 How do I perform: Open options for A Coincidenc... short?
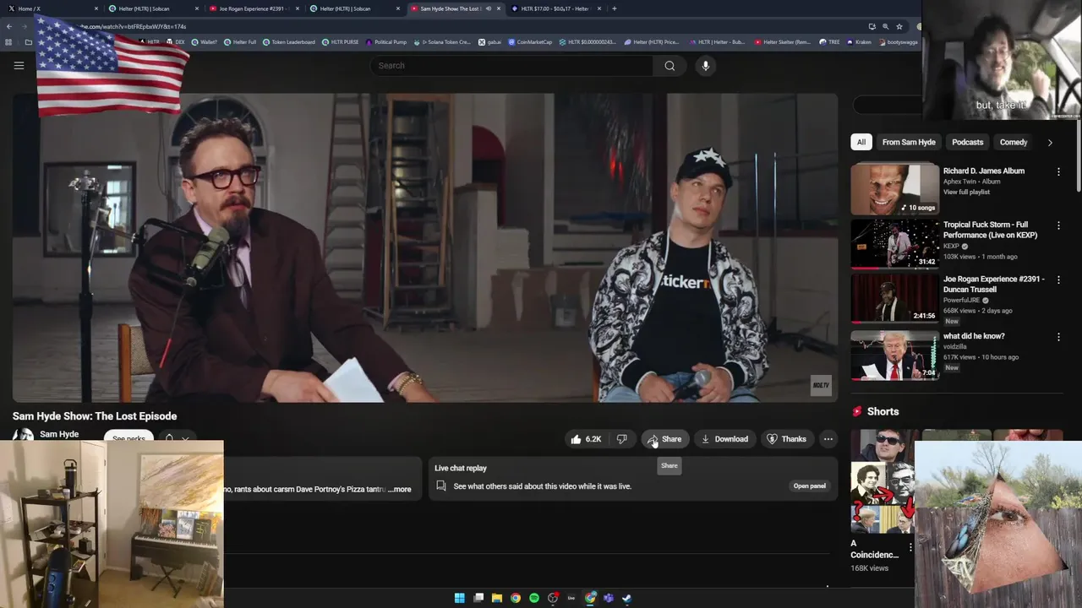click(910, 547)
